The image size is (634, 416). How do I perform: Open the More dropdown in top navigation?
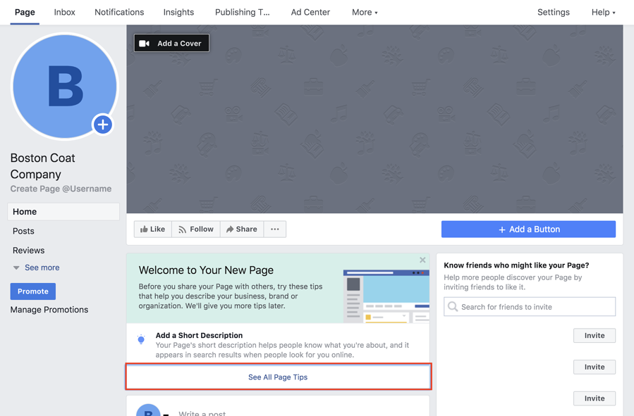pyautogui.click(x=365, y=12)
